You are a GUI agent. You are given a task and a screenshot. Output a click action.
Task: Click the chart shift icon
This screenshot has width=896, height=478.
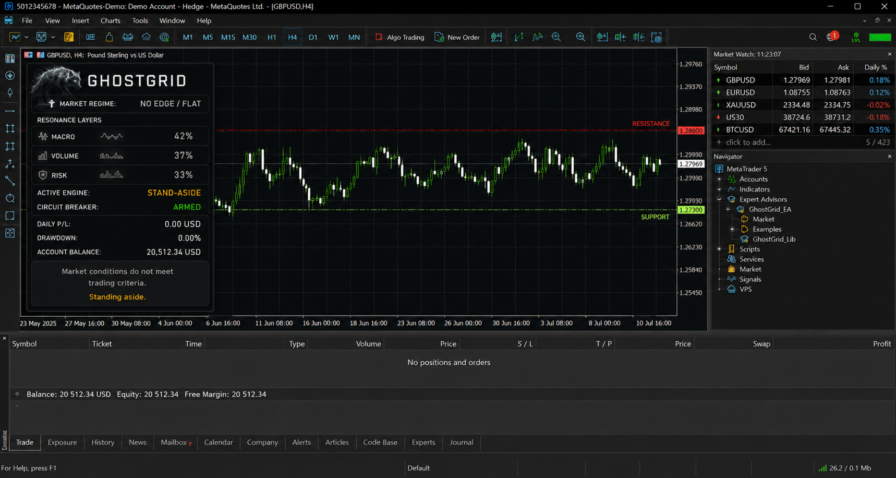[x=620, y=37]
